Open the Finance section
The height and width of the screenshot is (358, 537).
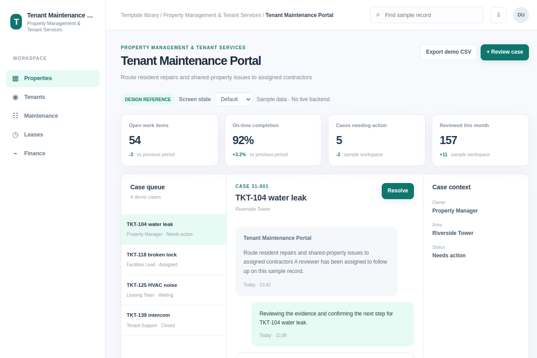click(52, 153)
